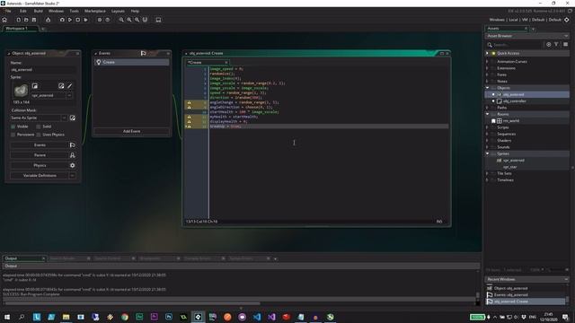Open the target settings icon top right
The width and height of the screenshot is (575, 323).
[567, 20]
